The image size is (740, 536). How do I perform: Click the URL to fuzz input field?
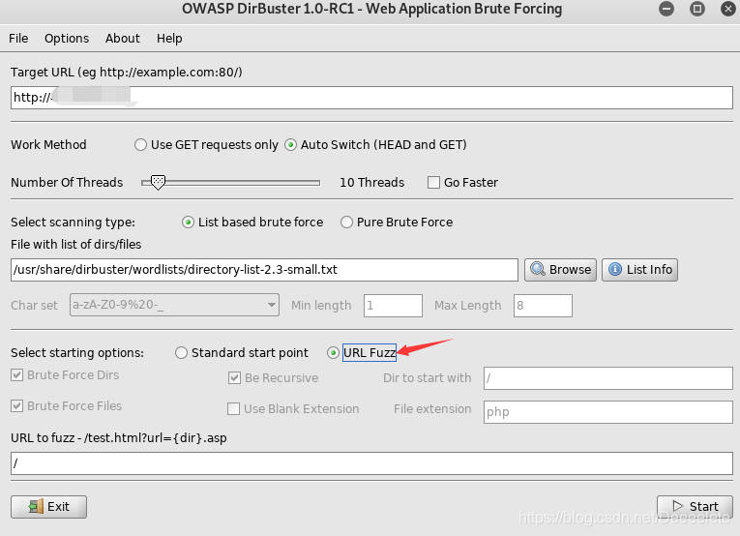click(x=371, y=463)
